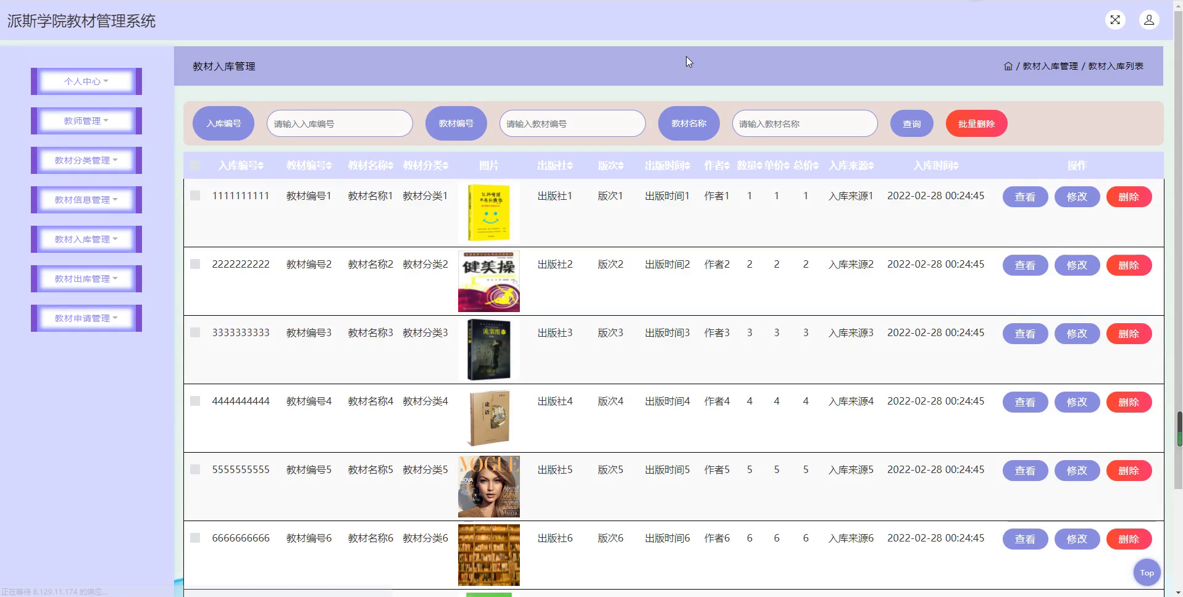This screenshot has width=1183, height=597.
Task: Toggle the select-all header checkbox
Action: click(195, 165)
